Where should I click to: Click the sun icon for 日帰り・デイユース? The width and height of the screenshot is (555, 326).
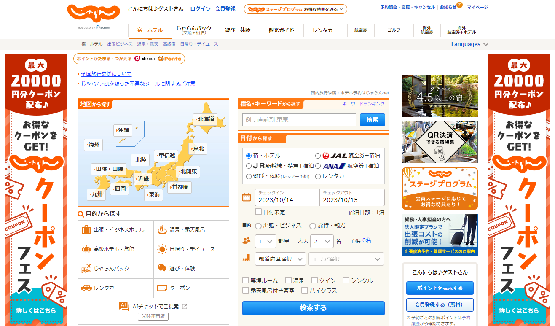pos(162,249)
